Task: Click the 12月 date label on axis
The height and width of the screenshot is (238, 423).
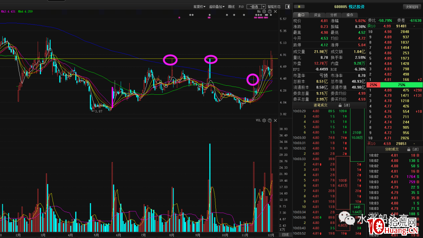Action: 271,235
